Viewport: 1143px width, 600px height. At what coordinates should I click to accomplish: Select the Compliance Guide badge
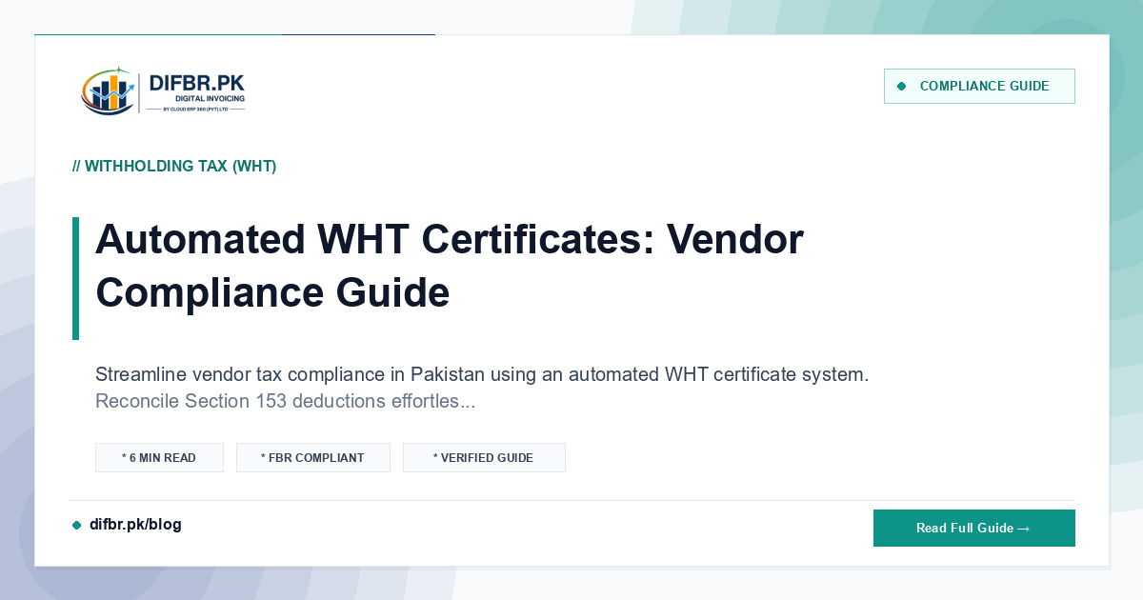point(979,86)
